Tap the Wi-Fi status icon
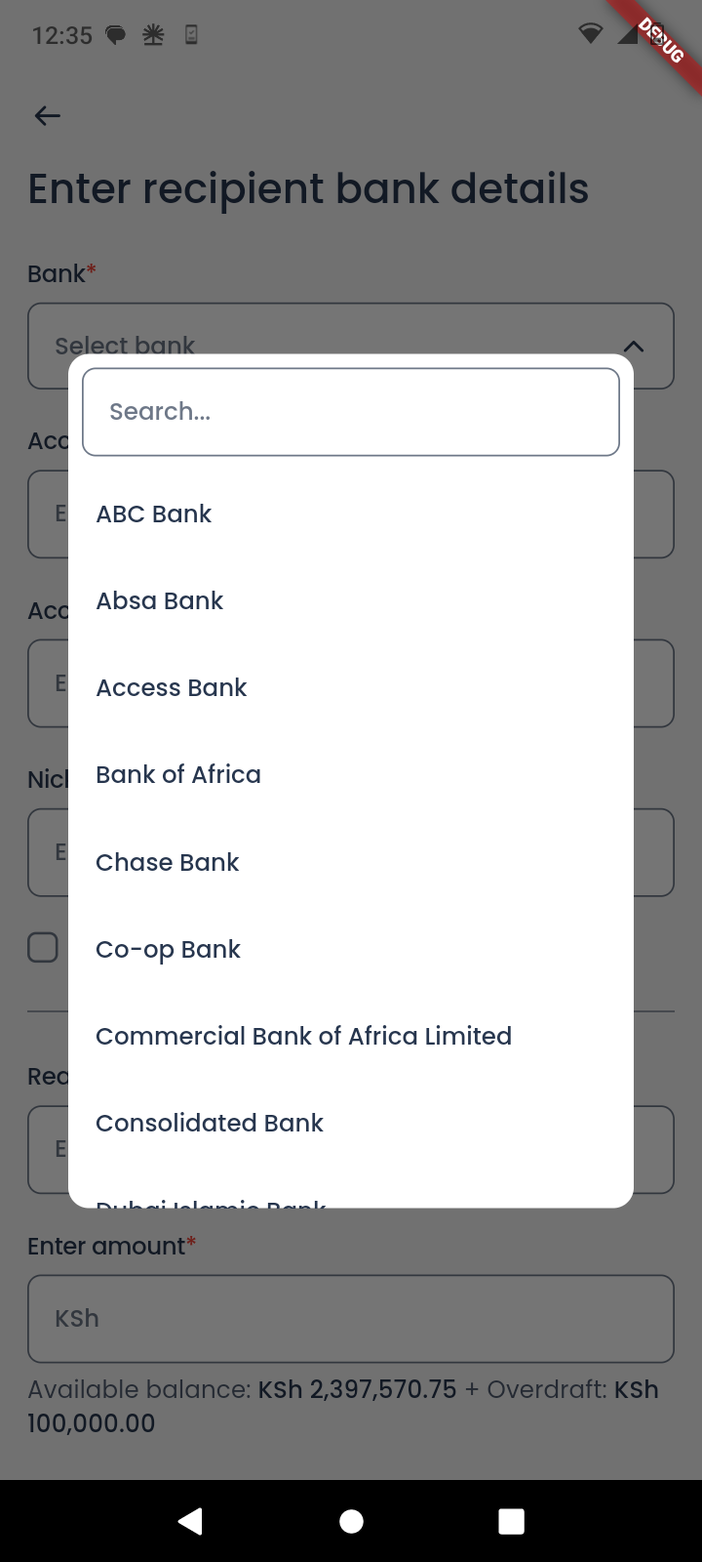 click(590, 34)
